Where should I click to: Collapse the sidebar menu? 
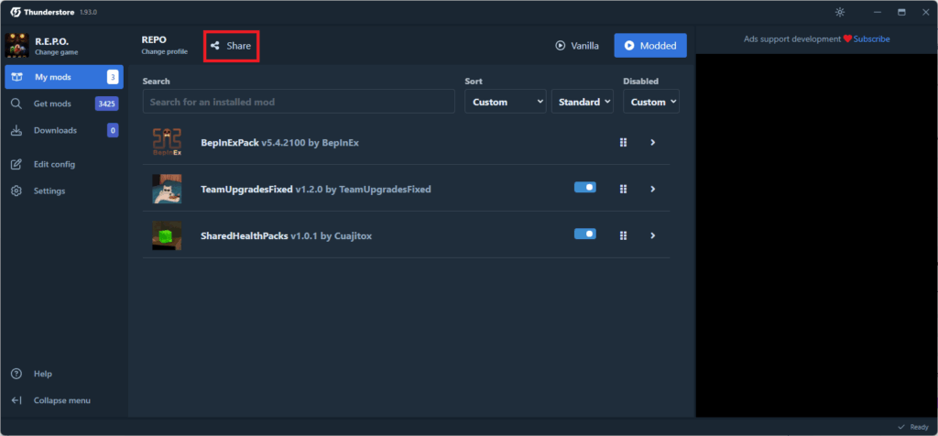(x=64, y=400)
